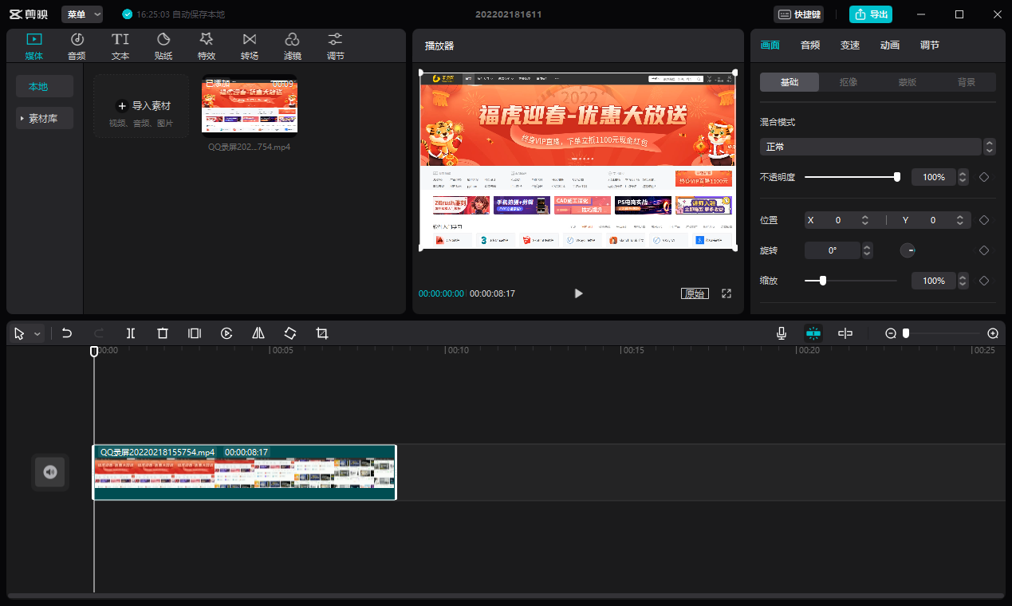
Task: Click the mirror flip tool icon
Action: [x=258, y=333]
